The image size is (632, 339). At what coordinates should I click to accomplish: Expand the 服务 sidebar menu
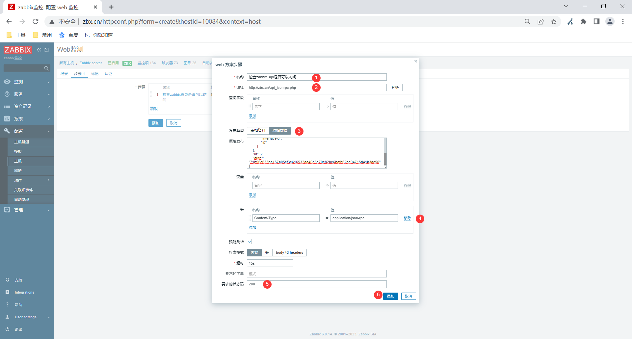(27, 94)
